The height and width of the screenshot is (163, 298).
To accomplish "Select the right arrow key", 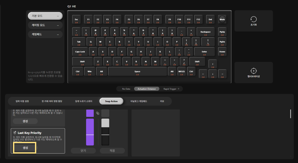I will click(222, 74).
